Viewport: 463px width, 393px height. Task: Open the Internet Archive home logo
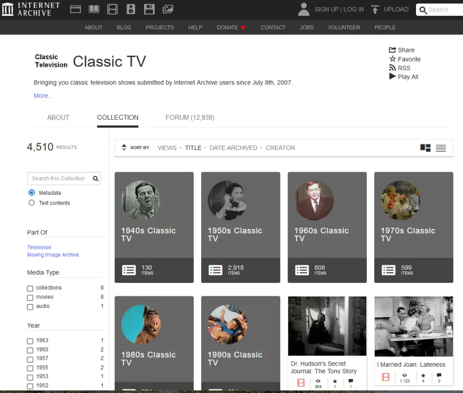click(x=31, y=9)
